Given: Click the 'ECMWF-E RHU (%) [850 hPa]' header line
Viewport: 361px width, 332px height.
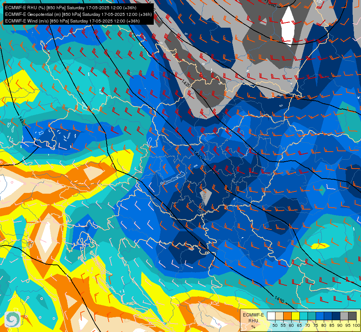Looking at the screenshot, I should 71,8.
